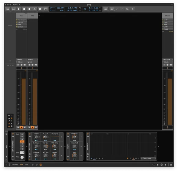This screenshot has height=172, width=178.
Task: Switch to the ARRANGE view
Action: (15, 165)
